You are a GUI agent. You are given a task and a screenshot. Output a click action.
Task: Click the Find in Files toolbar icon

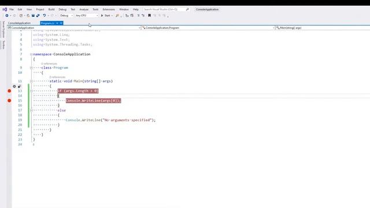coord(117,16)
